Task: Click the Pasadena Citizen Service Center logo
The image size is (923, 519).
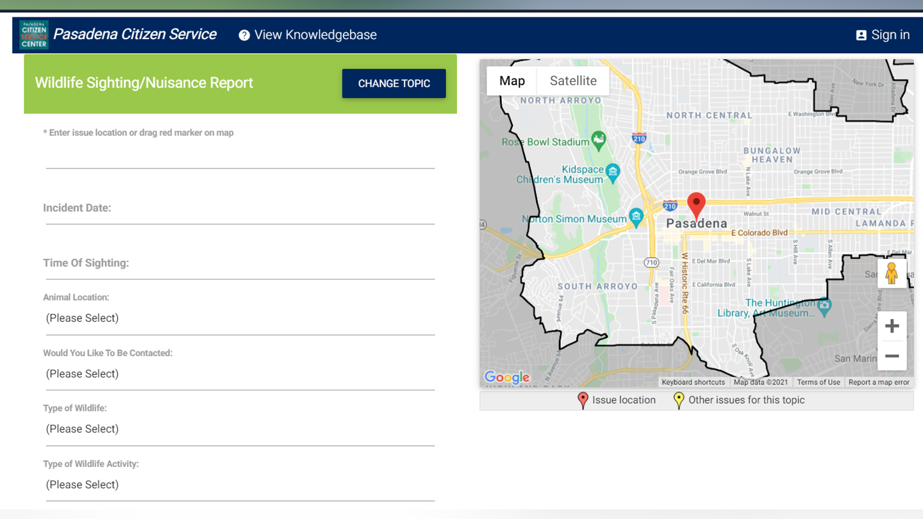Action: click(33, 35)
